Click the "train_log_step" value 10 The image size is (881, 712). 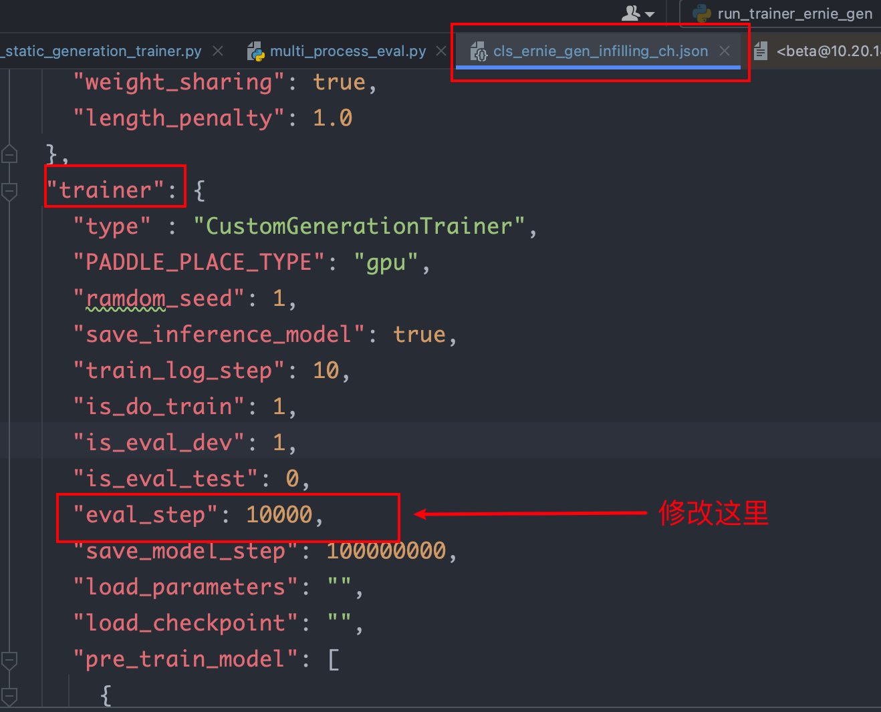pyautogui.click(x=326, y=371)
